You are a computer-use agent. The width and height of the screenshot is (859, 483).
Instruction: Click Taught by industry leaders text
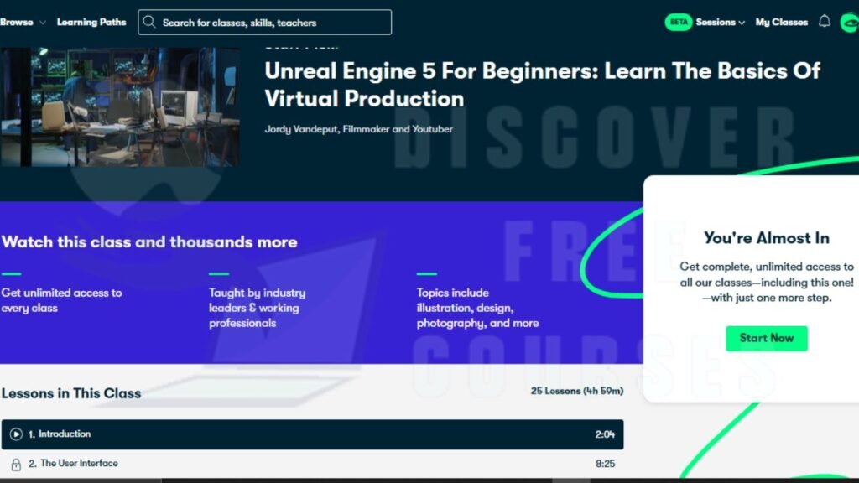pyautogui.click(x=257, y=308)
